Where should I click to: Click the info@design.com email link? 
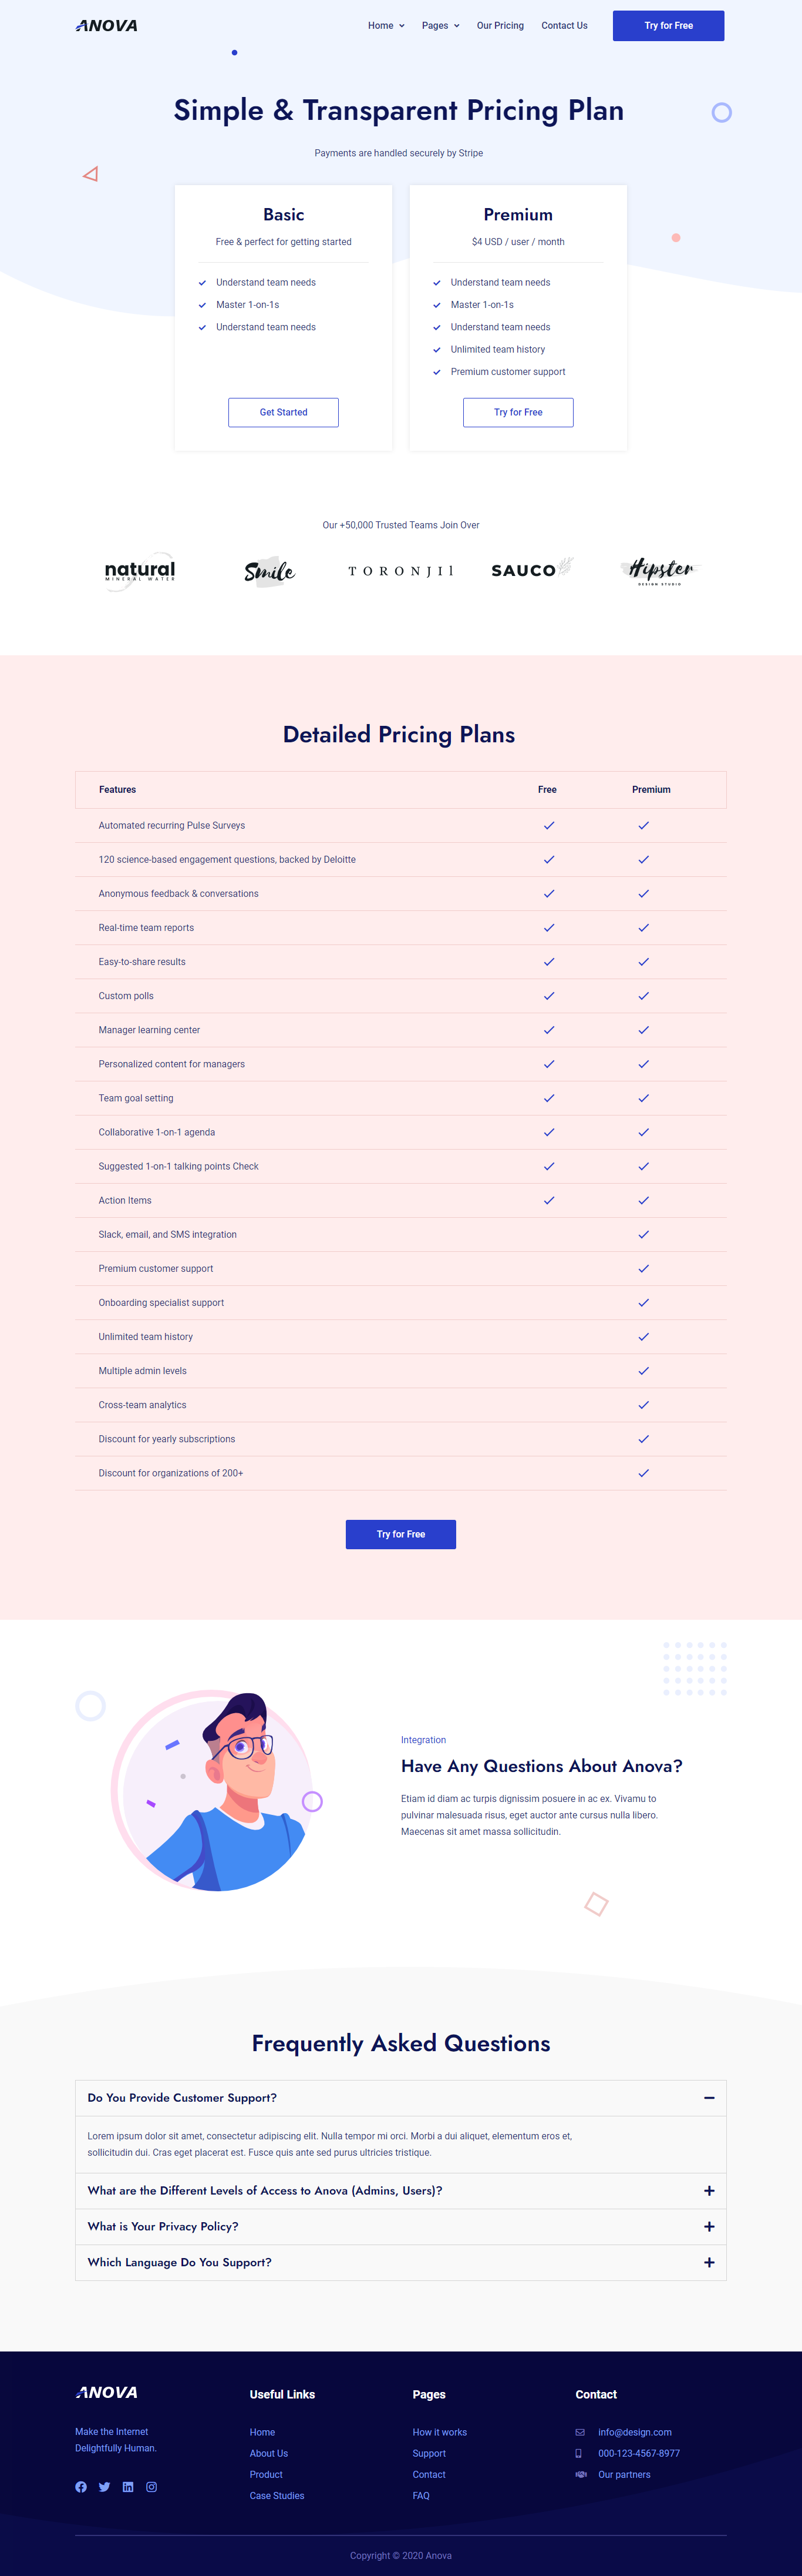pos(634,2432)
